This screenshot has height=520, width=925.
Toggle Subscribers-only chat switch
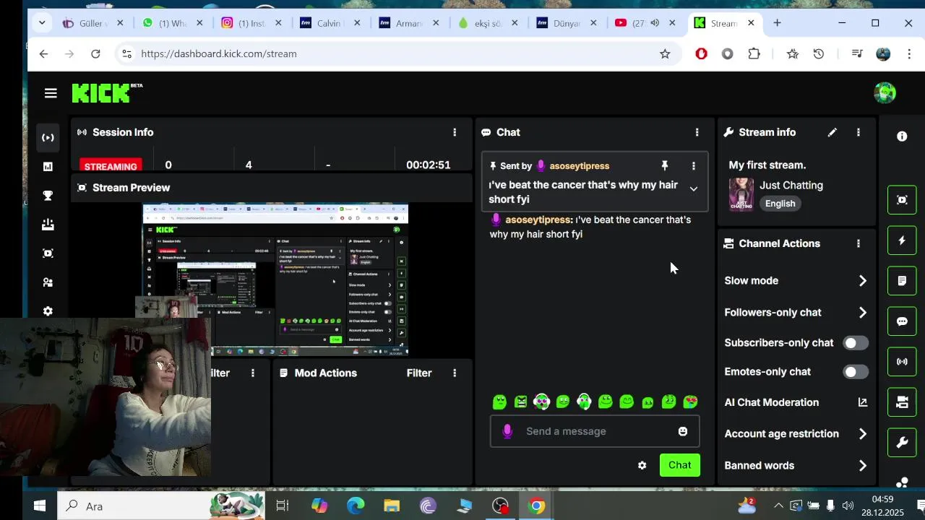(x=856, y=343)
